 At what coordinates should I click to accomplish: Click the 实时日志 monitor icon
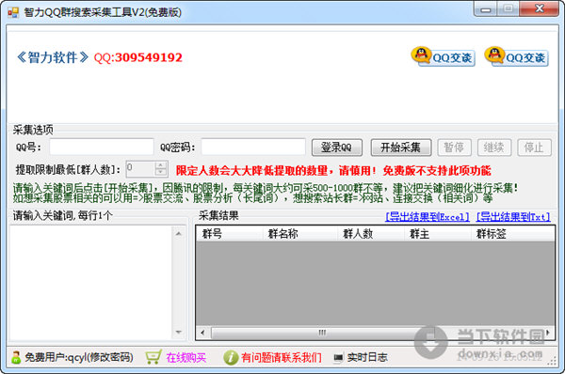[x=338, y=357]
